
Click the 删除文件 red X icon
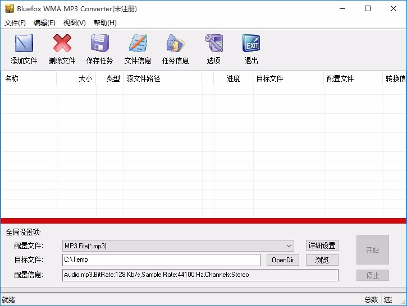62,43
